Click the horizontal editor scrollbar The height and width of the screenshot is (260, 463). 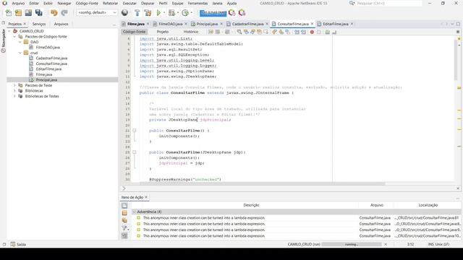click(262, 183)
